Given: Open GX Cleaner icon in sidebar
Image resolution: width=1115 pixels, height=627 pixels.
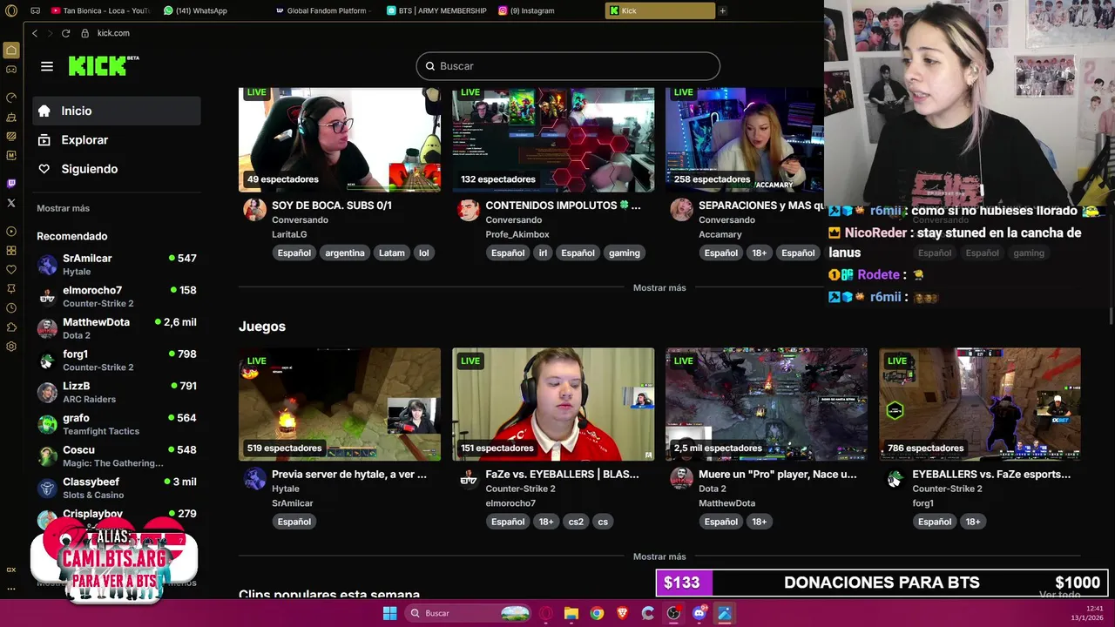Looking at the screenshot, I should point(11,117).
